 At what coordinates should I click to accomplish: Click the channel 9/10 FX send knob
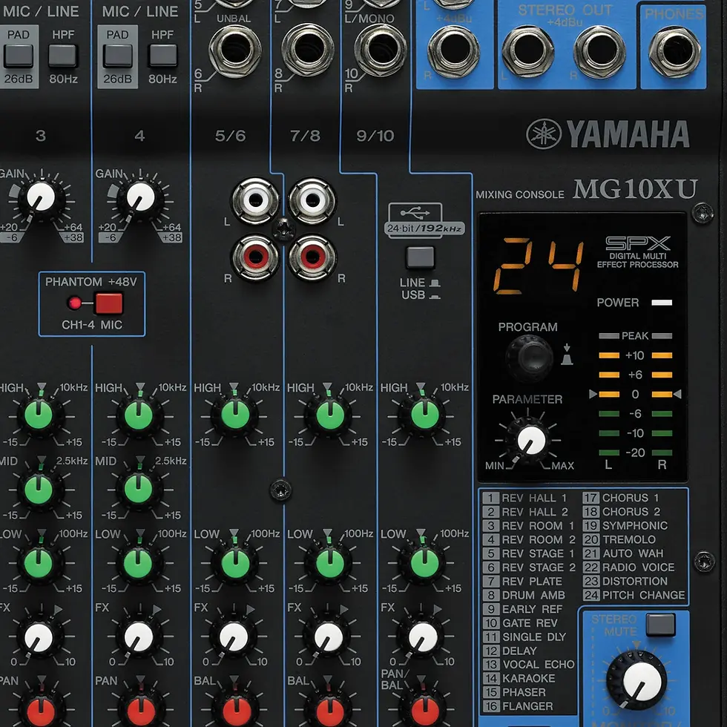click(x=424, y=636)
